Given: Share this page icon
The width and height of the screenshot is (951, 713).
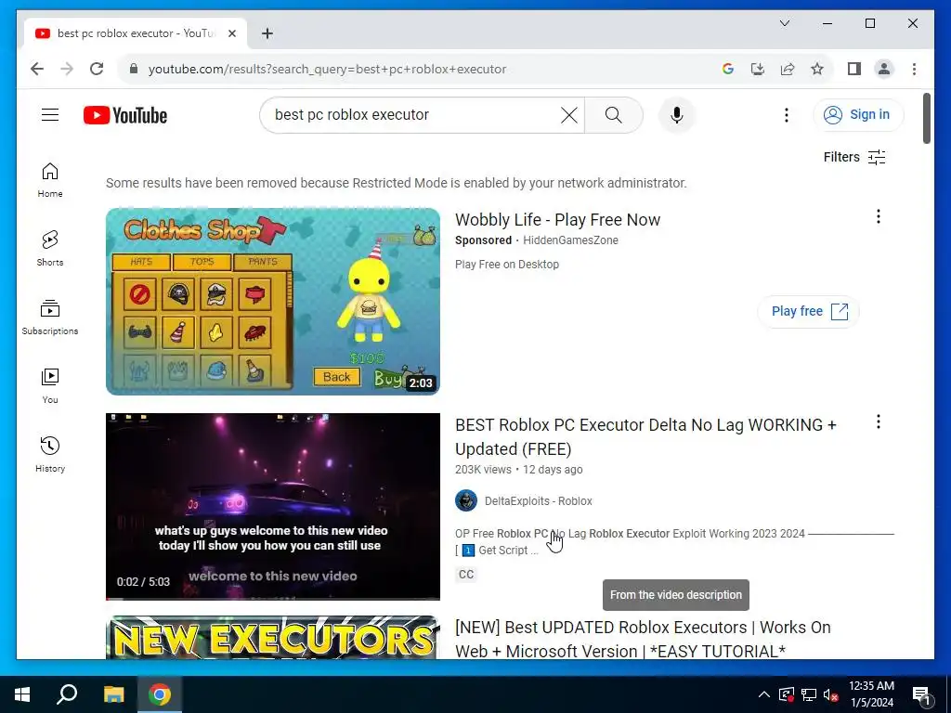Looking at the screenshot, I should pyautogui.click(x=788, y=69).
